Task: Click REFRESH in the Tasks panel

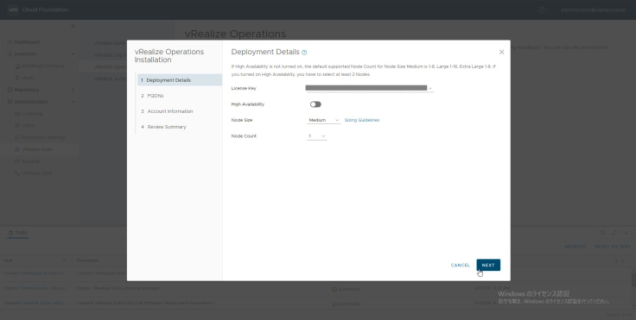Action: click(576, 247)
